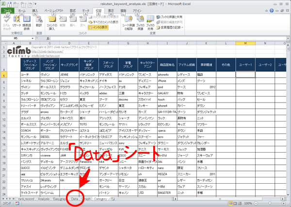This screenshot has height=207, width=291.
Task: Go to next comment with 次へ
Action: 82,21
